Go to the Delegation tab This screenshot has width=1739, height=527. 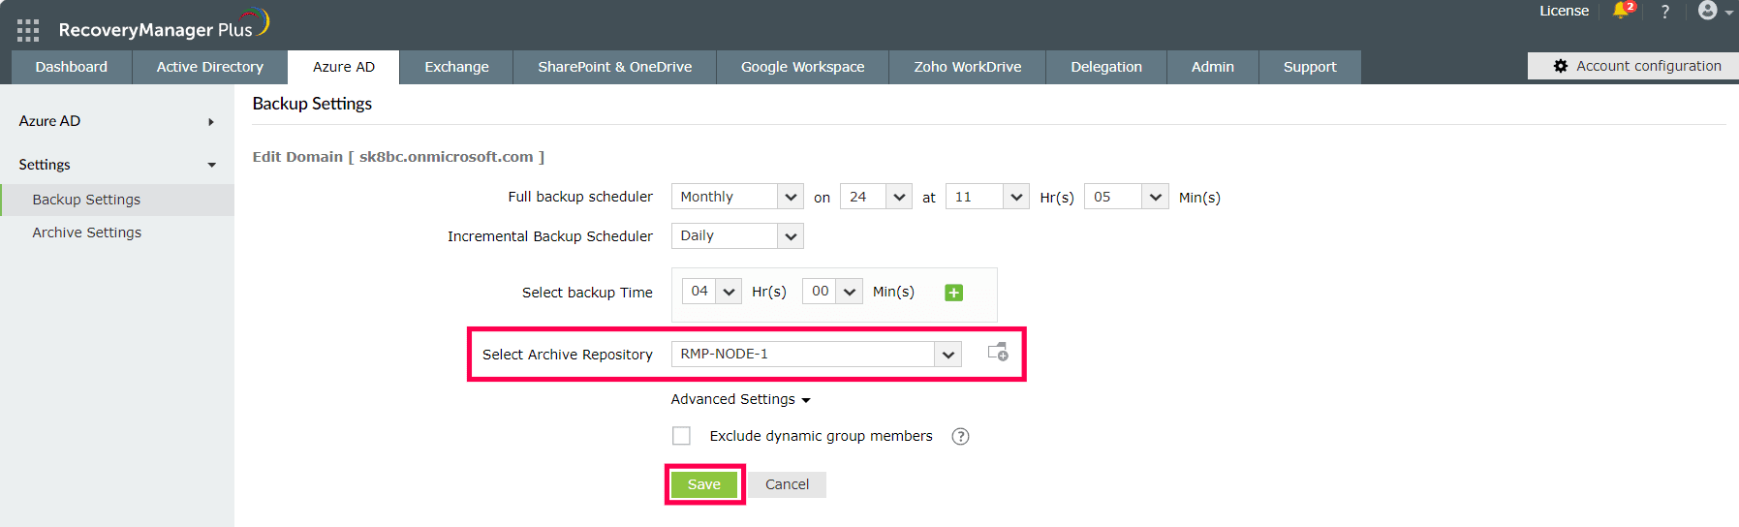1106,67
